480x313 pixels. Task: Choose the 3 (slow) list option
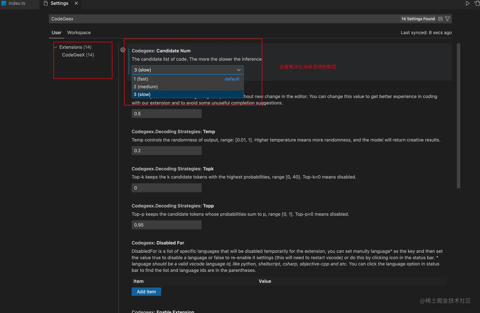coord(188,94)
